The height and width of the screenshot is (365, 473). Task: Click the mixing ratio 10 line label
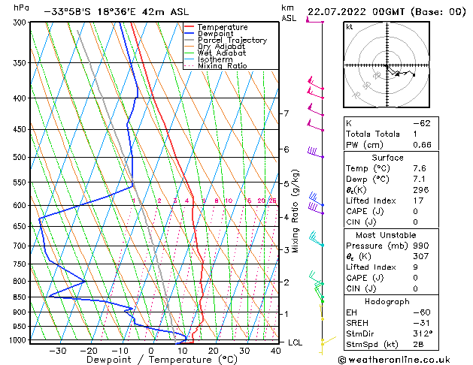point(229,201)
